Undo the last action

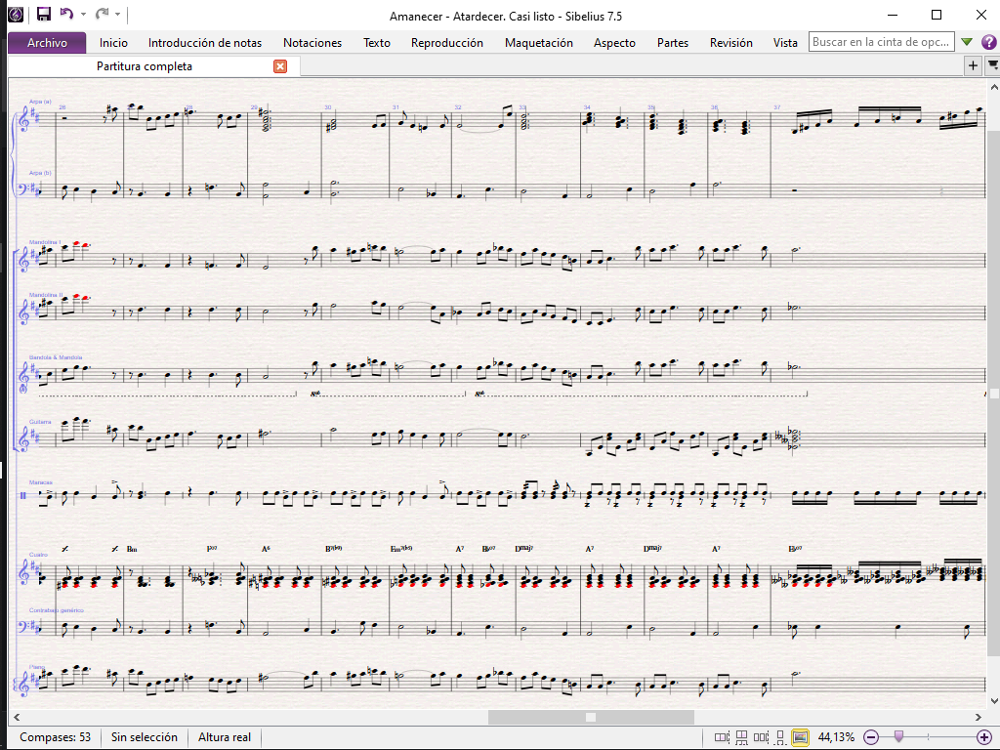[66, 14]
